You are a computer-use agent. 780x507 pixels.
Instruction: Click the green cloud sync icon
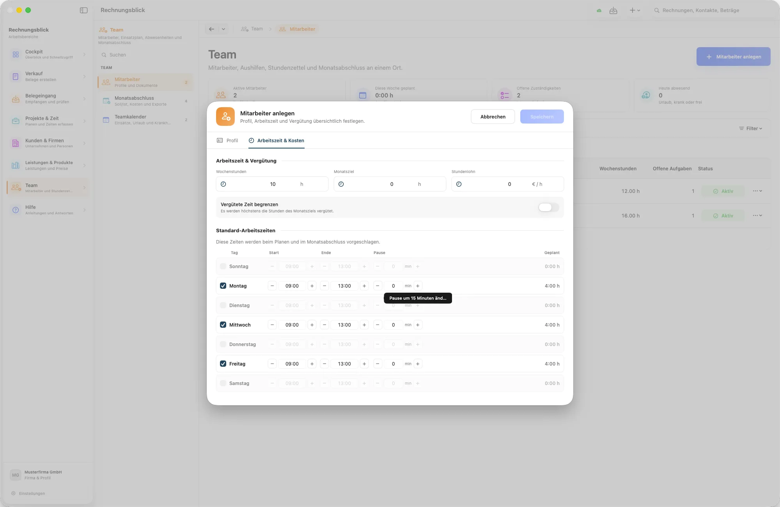coord(599,11)
